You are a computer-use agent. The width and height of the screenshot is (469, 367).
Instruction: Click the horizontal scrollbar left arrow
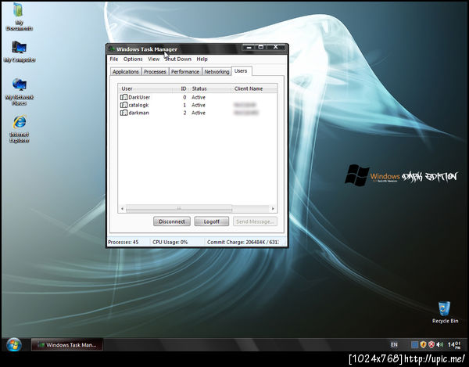click(x=122, y=209)
